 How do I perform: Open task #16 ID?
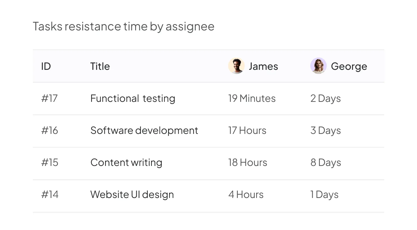coord(50,130)
